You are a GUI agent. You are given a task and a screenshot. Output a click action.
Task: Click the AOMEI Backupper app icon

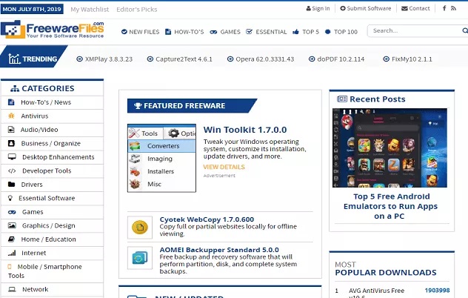point(140,258)
